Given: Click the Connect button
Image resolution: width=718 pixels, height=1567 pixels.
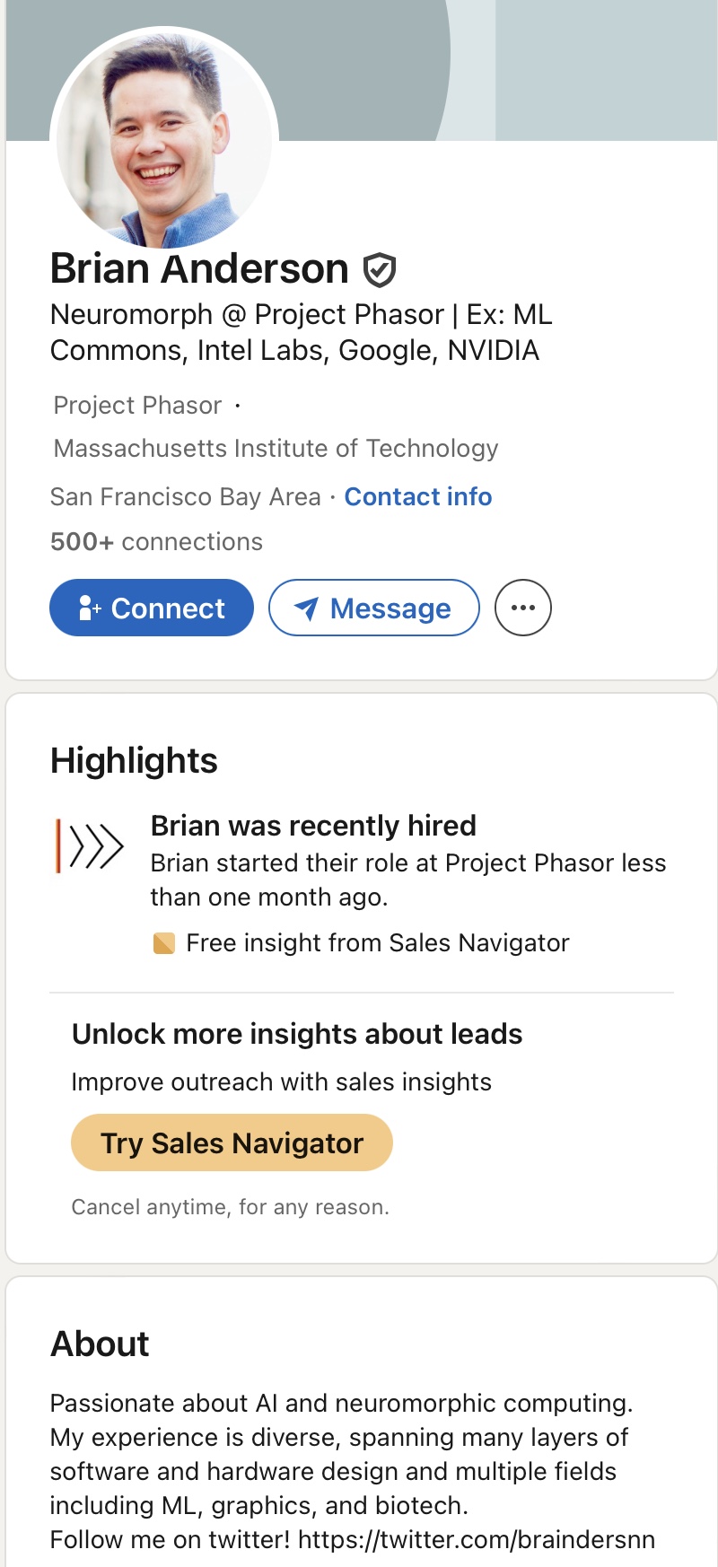Looking at the screenshot, I should [x=152, y=608].
